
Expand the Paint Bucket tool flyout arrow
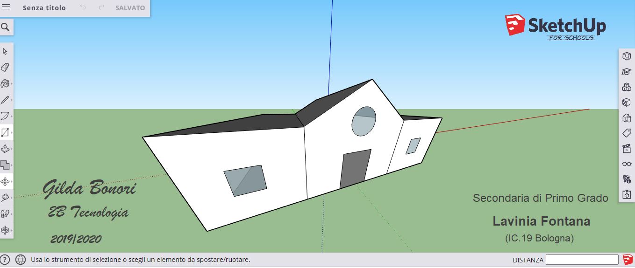11,84
